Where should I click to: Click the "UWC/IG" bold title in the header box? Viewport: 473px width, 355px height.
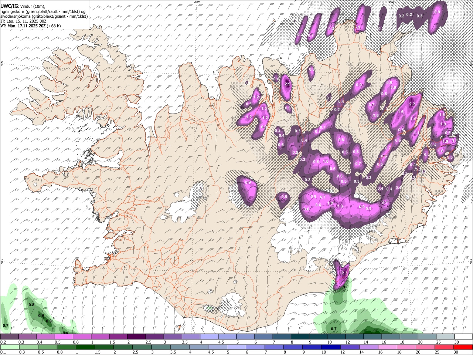coord(9,6)
